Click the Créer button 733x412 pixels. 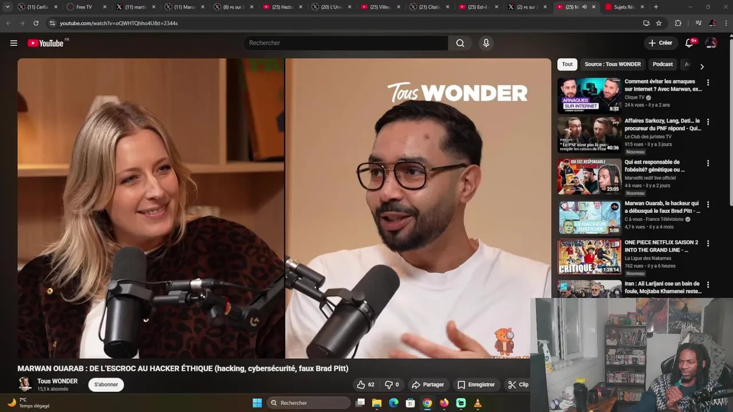[x=660, y=43]
